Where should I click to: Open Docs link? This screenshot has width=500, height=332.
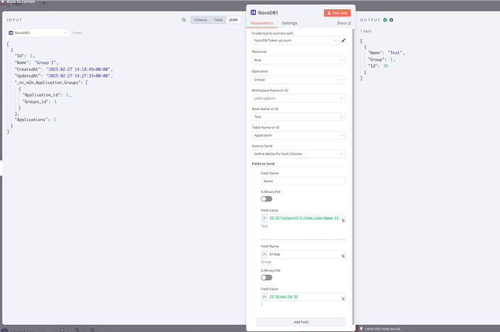[x=343, y=23]
